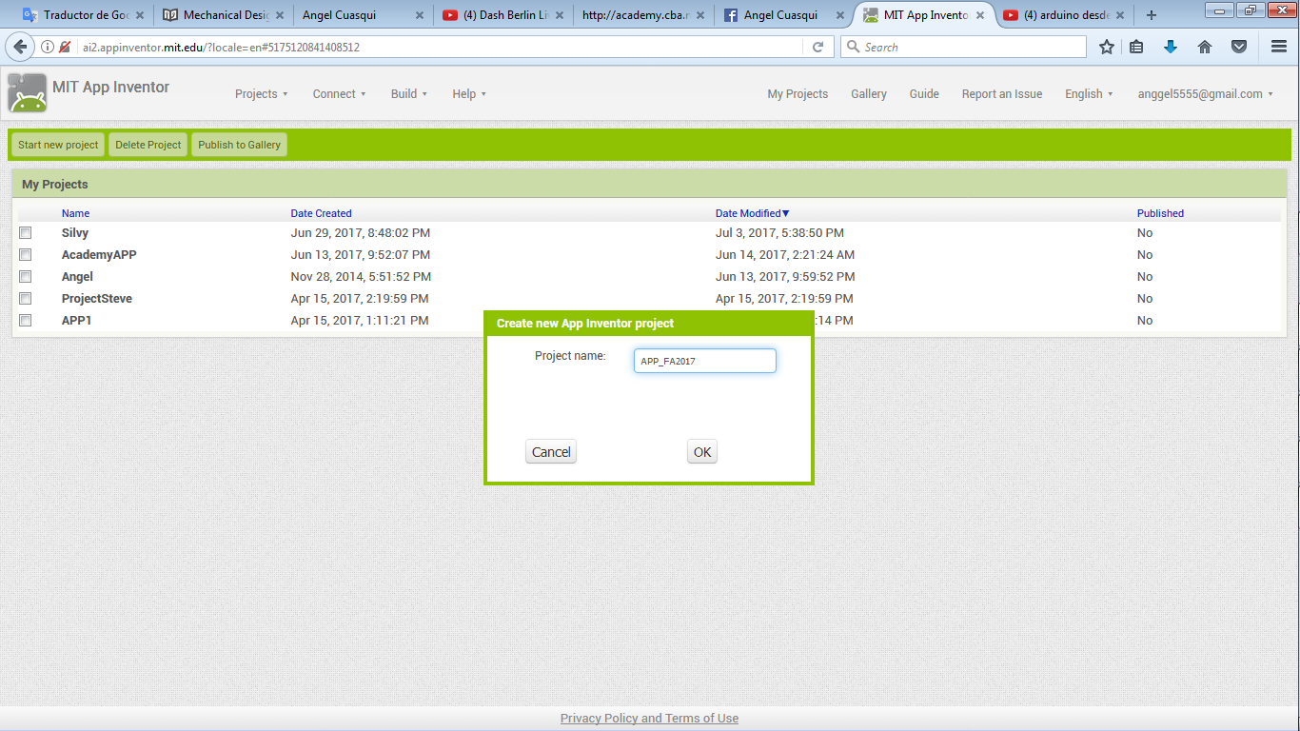Expand the Build dropdown menu

click(x=409, y=93)
